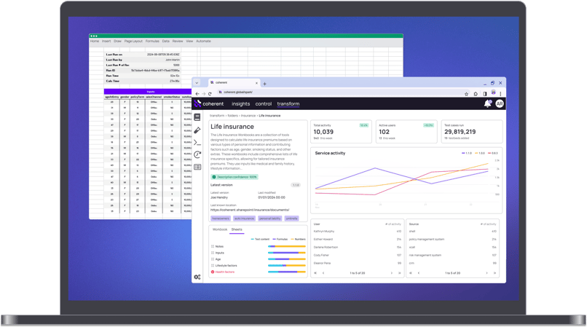587x327 pixels.
Task: Jump to first page in User table
Action: click(315, 273)
